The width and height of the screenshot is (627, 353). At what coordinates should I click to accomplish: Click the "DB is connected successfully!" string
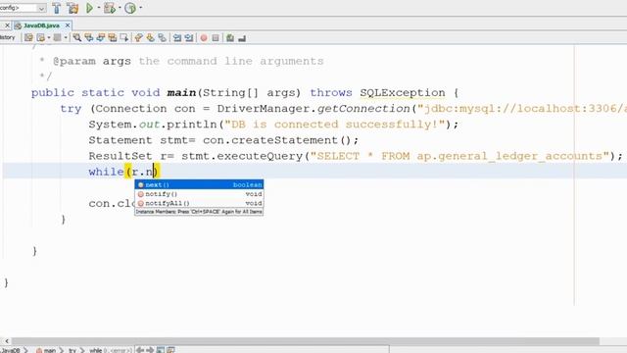pos(335,125)
